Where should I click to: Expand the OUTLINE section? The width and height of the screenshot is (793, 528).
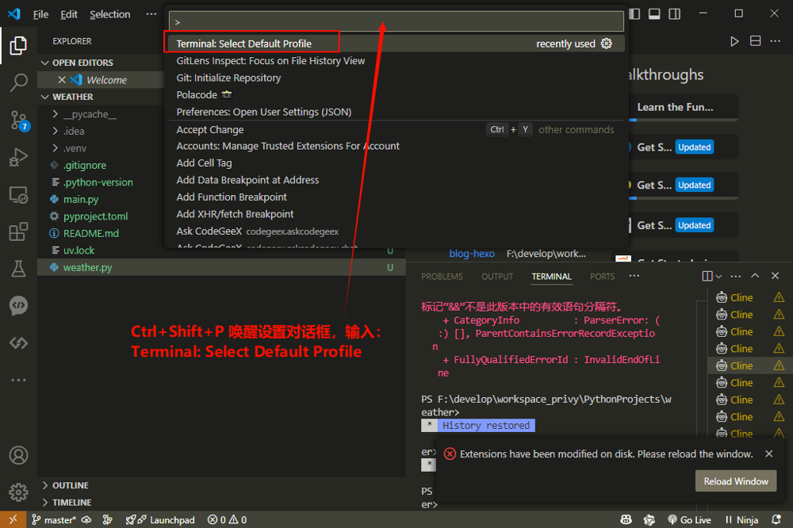70,485
